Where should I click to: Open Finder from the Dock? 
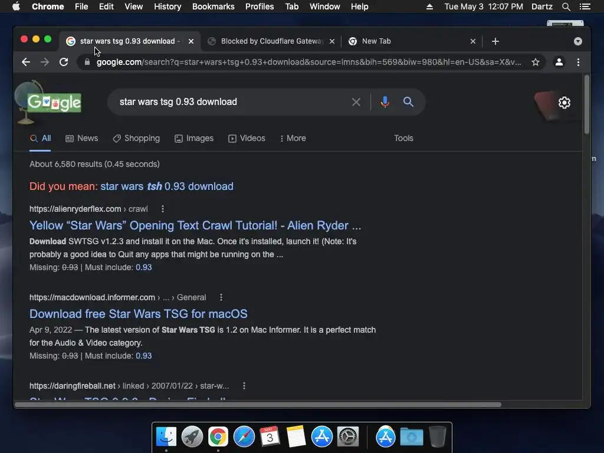pyautogui.click(x=166, y=437)
